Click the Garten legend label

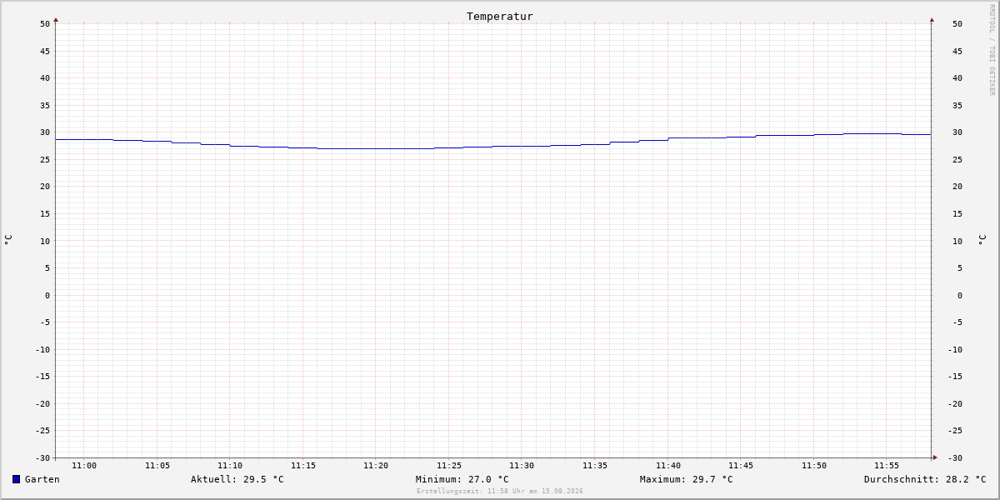(42, 479)
